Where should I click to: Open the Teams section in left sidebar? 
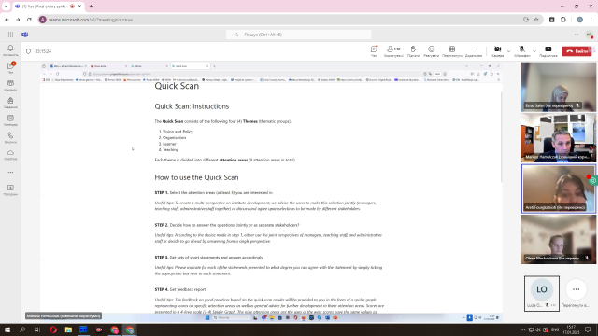[10, 85]
